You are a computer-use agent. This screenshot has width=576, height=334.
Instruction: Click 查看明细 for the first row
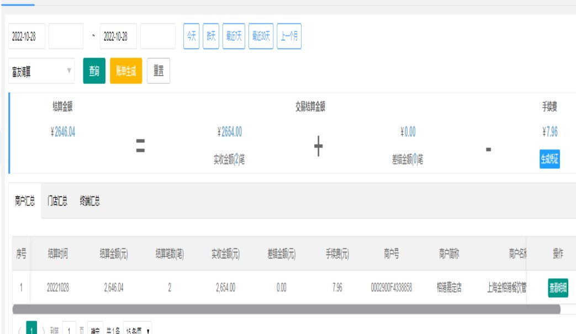click(558, 288)
